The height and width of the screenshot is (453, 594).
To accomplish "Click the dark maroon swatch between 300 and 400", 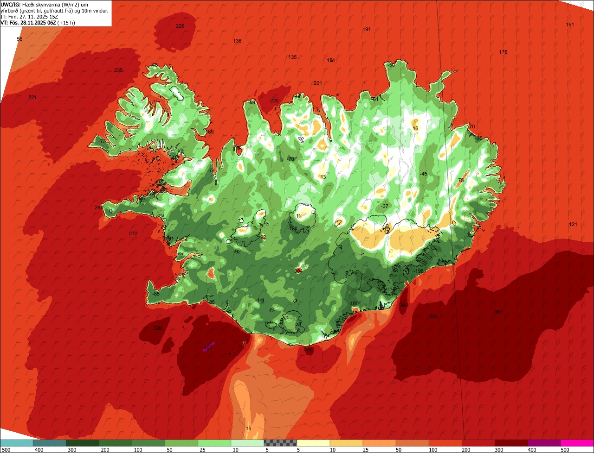I will [x=511, y=443].
